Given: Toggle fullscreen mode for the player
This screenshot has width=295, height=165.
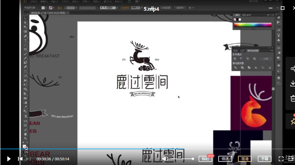Looking at the screenshot, I should [281, 159].
